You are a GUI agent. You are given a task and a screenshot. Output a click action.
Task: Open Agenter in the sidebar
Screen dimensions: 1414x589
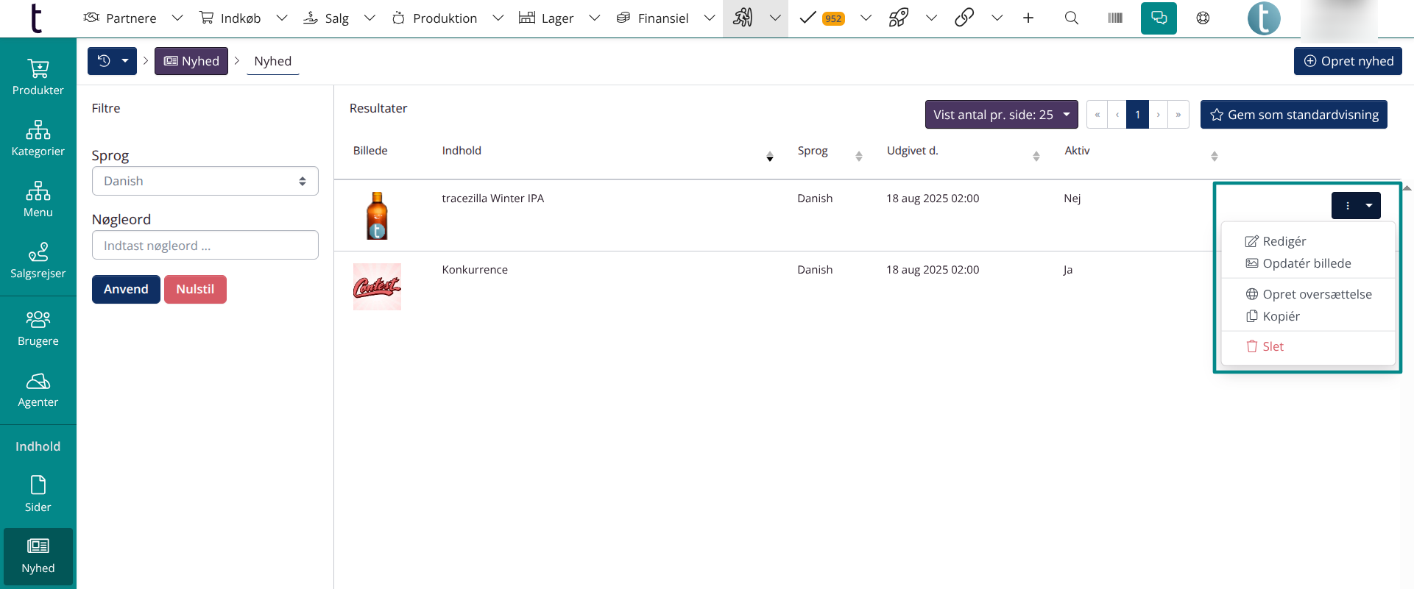coord(38,389)
